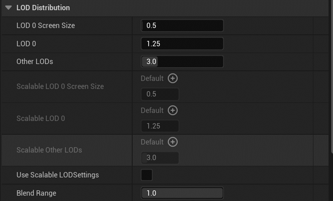Click plus icon beside Scalable LOD 0 Default

click(173, 110)
